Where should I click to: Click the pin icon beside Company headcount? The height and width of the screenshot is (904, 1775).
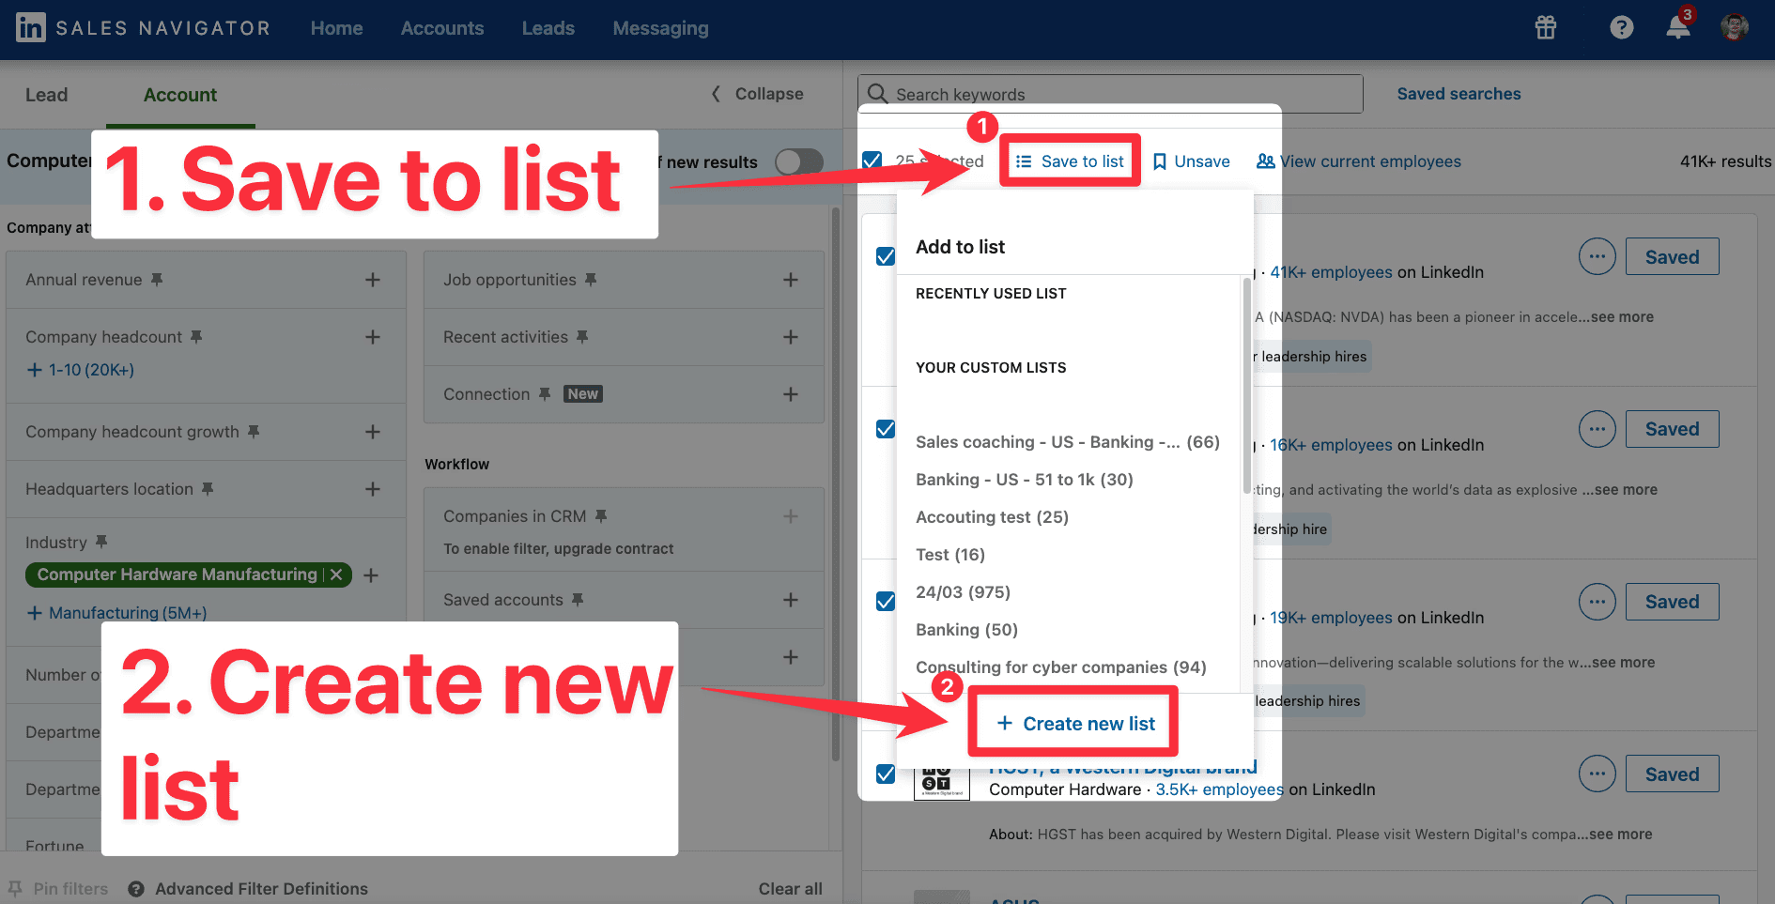coord(196,337)
